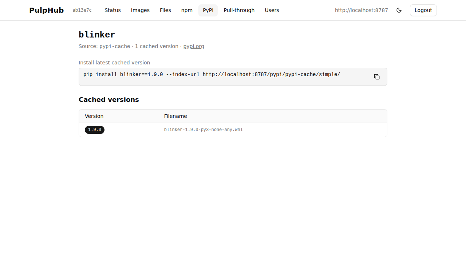Click the blinker package heading
Screen dimensions: 466x262
pos(96,35)
